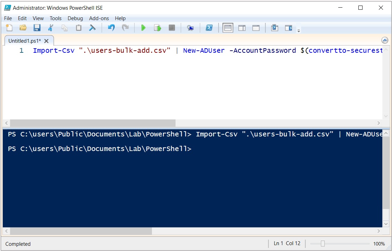Open the Tools menu
Screen dimensions: 392x251
pos(56,18)
